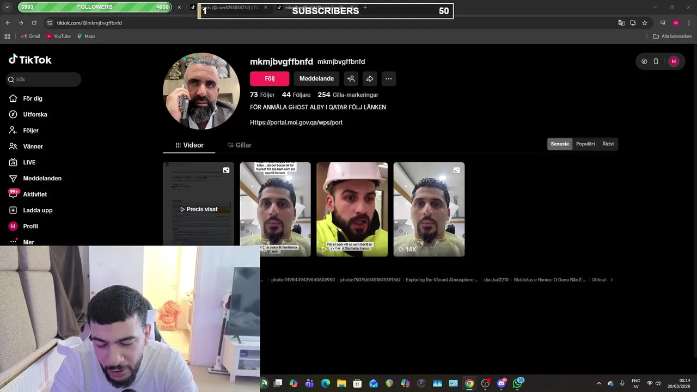
Task: View the 73 Följer following list
Action: point(262,95)
